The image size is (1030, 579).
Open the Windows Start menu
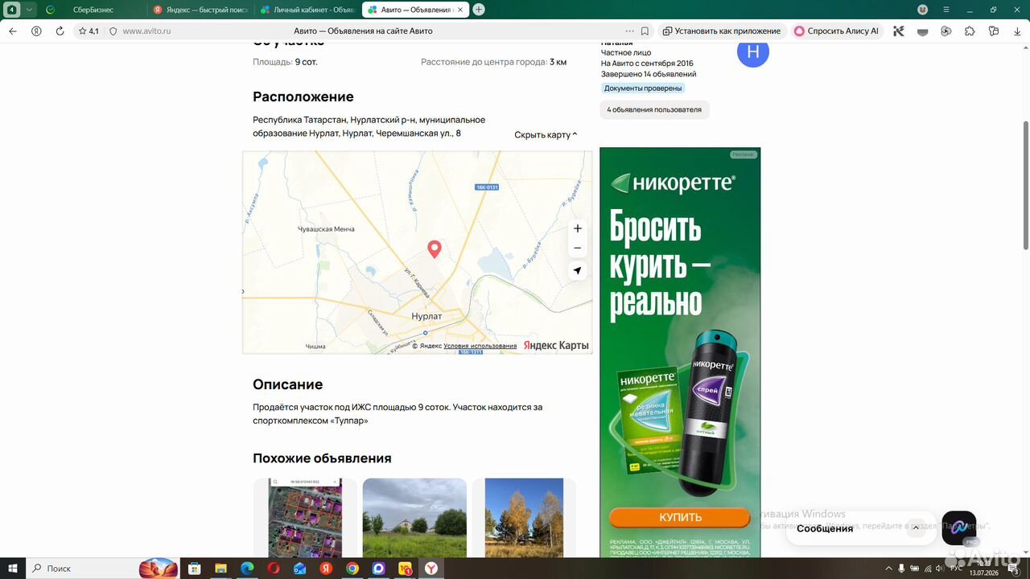(x=13, y=569)
